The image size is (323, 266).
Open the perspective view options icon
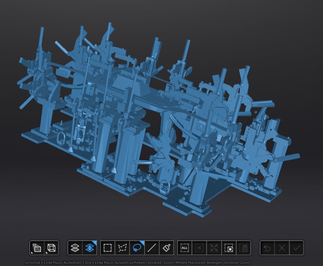pos(37,248)
